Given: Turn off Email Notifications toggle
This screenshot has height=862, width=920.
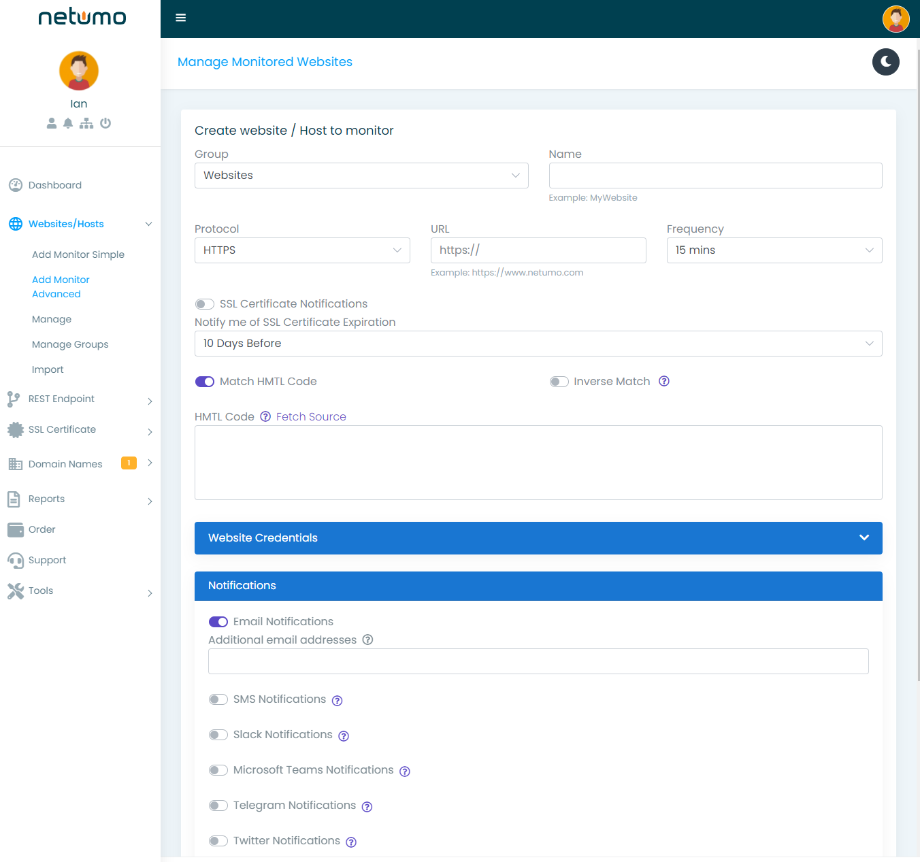Looking at the screenshot, I should click(x=218, y=622).
